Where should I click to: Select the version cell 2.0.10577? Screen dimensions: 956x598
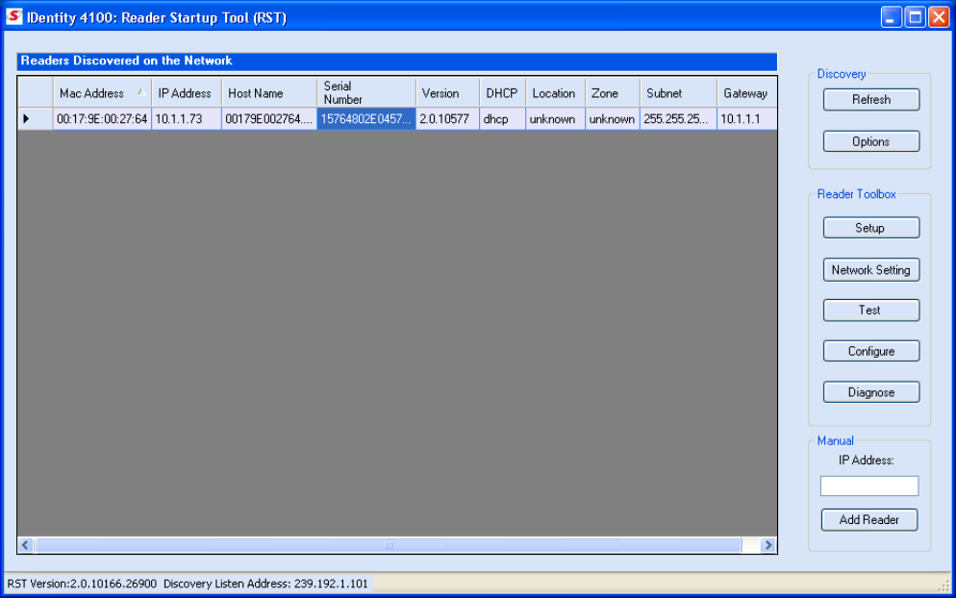click(447, 119)
